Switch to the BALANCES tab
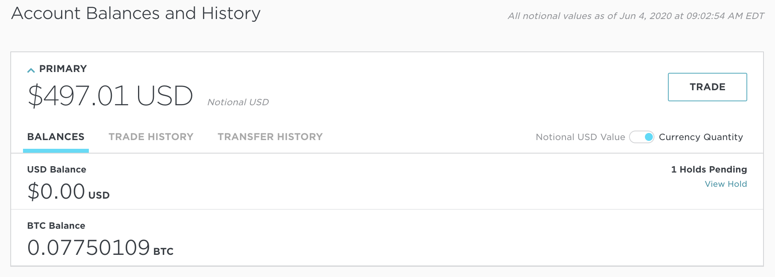This screenshot has width=775, height=277. pyautogui.click(x=56, y=137)
